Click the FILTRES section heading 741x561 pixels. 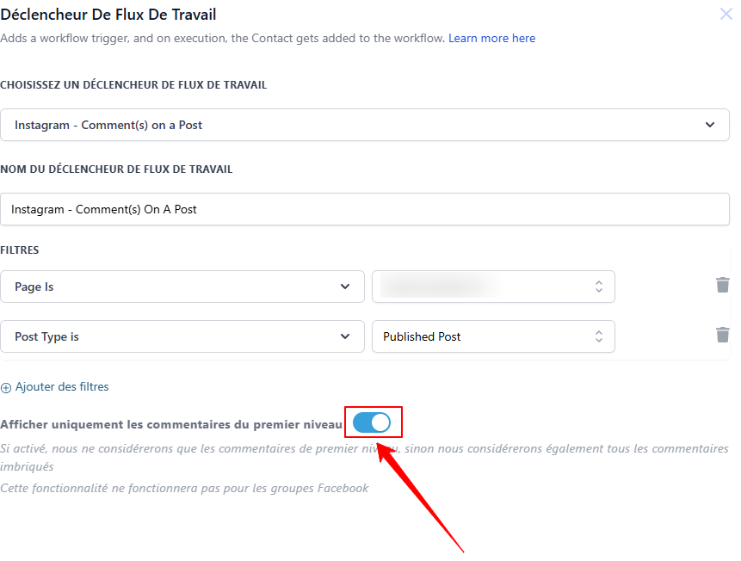20,250
